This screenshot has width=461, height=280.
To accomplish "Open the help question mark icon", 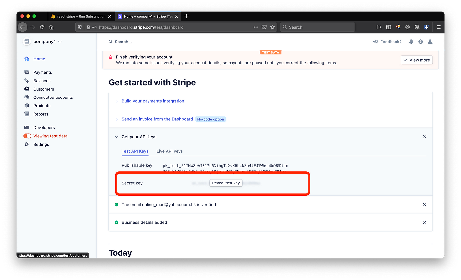I will (420, 42).
